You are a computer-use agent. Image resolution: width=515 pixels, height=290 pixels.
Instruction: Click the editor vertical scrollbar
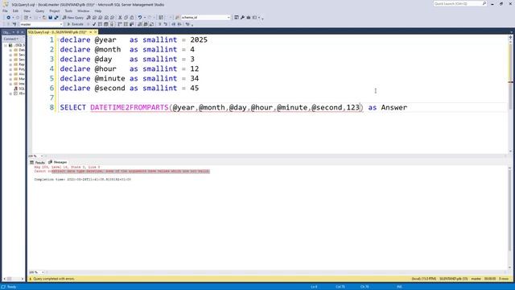coord(510,93)
